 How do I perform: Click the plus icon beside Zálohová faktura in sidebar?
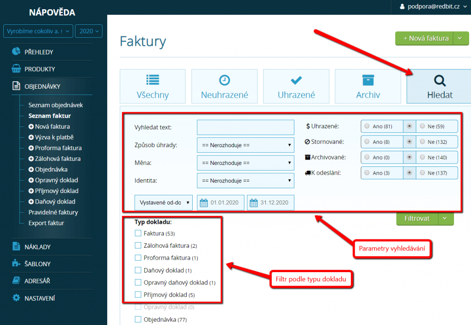[x=31, y=159]
